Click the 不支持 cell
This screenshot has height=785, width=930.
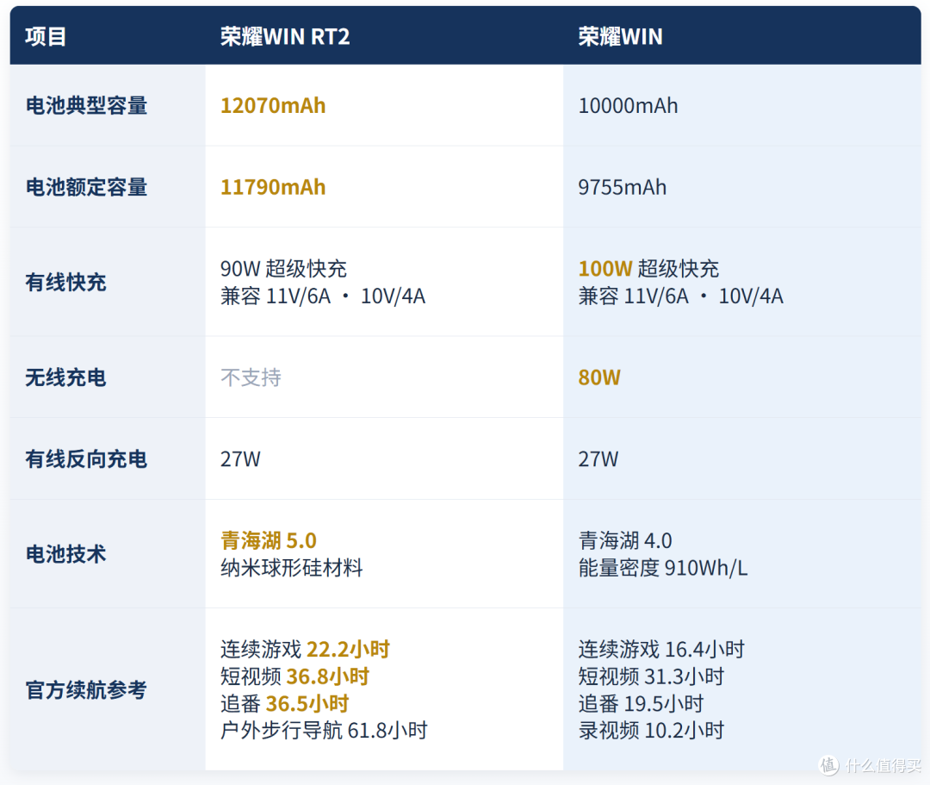251,377
